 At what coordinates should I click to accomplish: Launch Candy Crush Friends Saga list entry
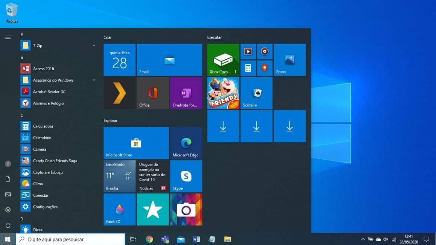[58, 161]
